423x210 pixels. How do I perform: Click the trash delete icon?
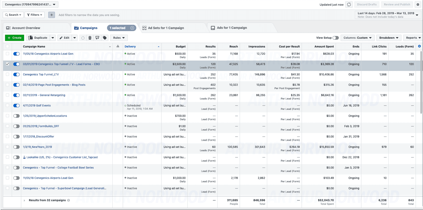(x=90, y=38)
